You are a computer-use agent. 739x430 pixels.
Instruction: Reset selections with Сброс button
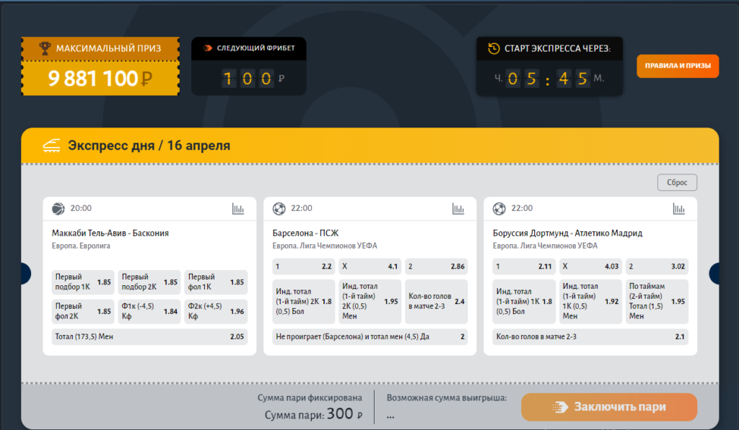click(x=677, y=182)
